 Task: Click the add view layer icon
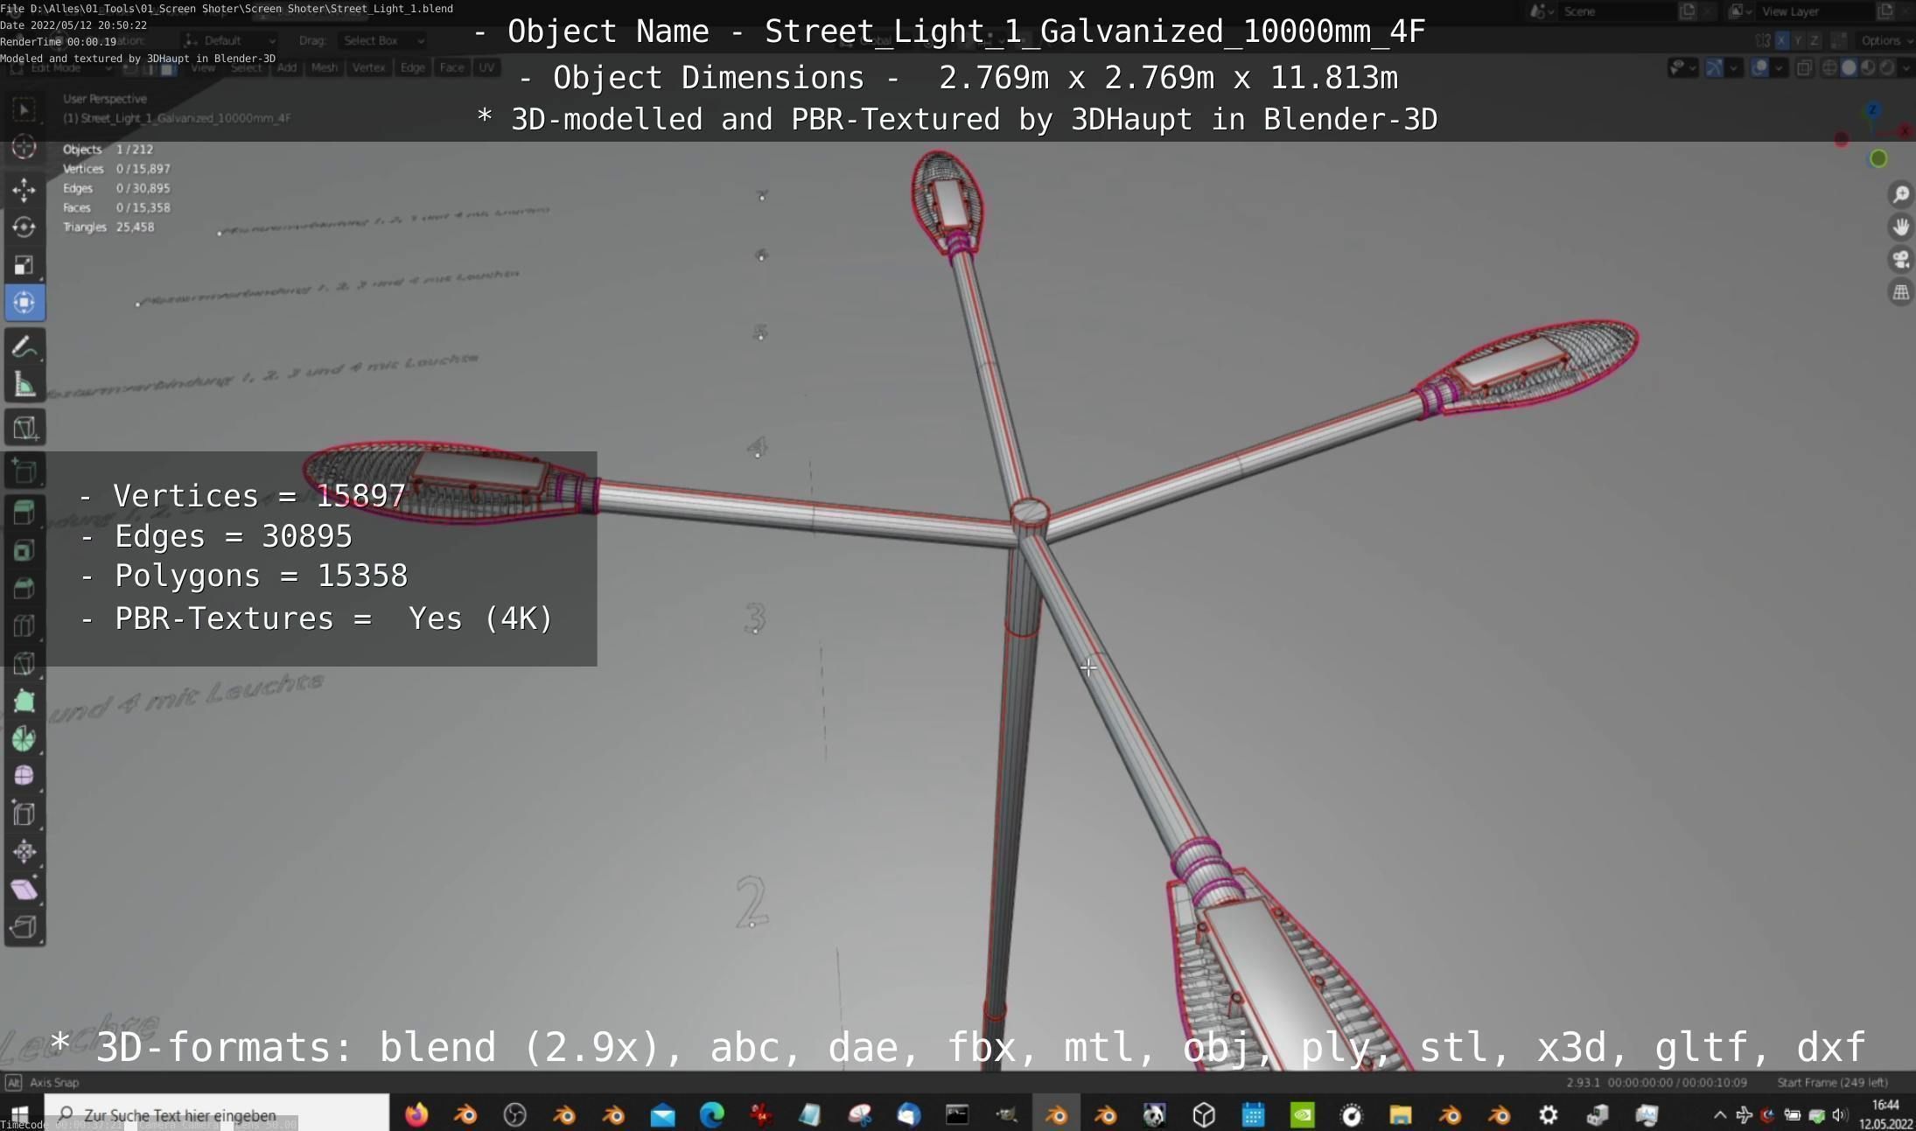click(1885, 11)
